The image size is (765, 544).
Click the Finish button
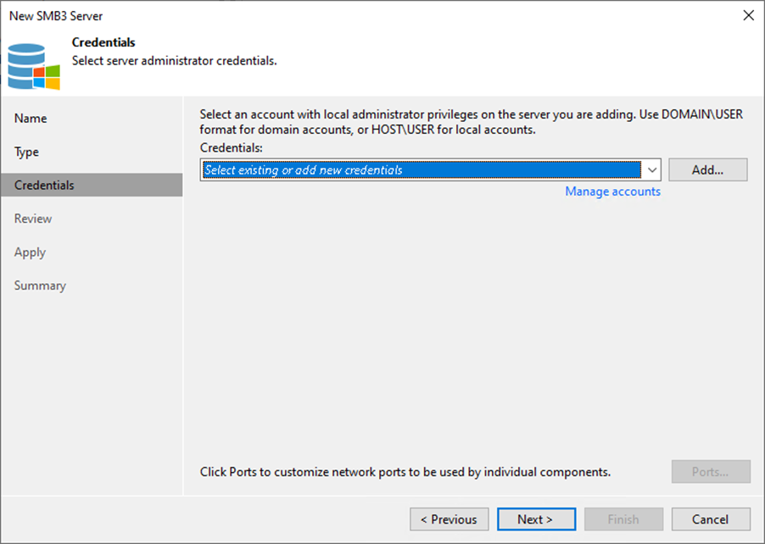coord(623,519)
